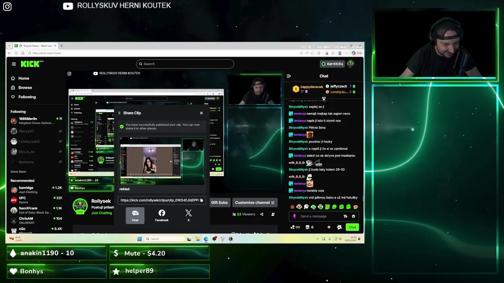Click the 11 Viewers count
504x283 pixels.
coord(244,214)
